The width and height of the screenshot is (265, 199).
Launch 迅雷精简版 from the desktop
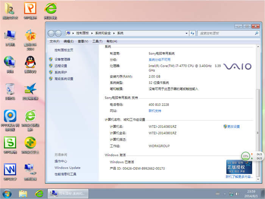click(30, 89)
